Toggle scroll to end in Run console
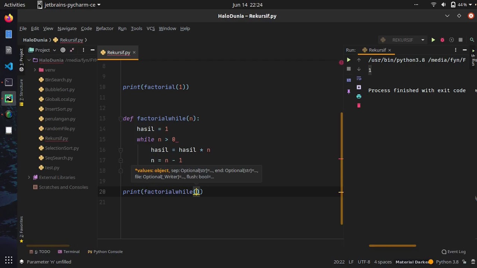This screenshot has width=477, height=268. pos(359,87)
